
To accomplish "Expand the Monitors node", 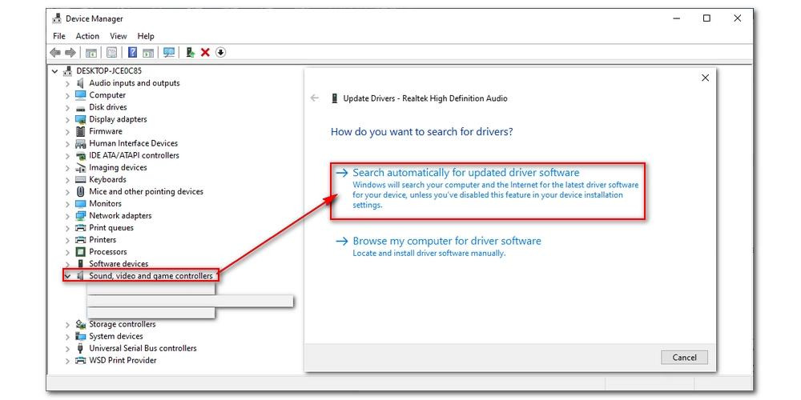I will tap(67, 203).
